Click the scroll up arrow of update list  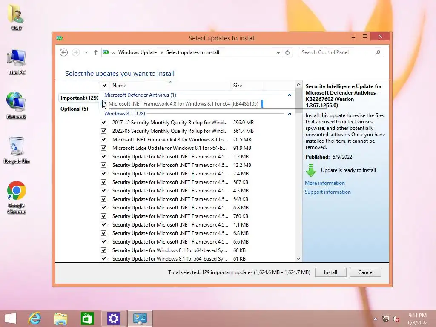click(x=298, y=84)
